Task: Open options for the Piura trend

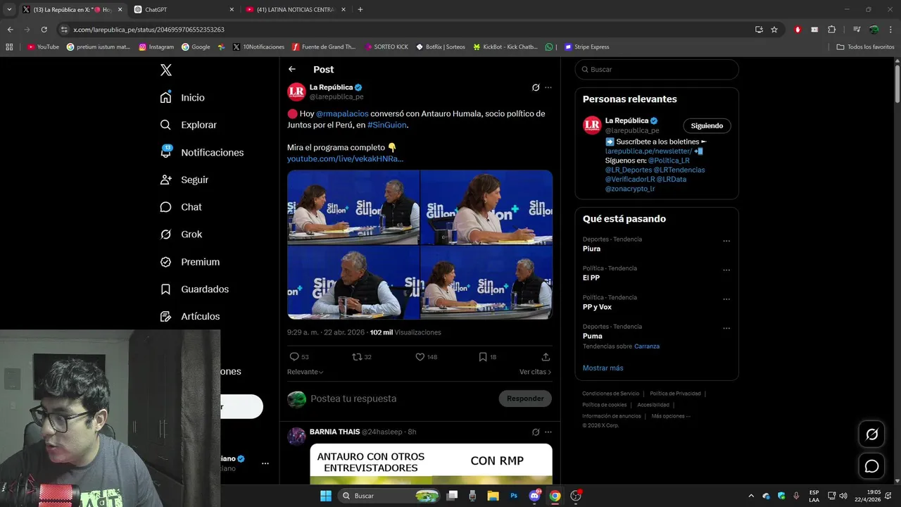Action: (x=726, y=241)
